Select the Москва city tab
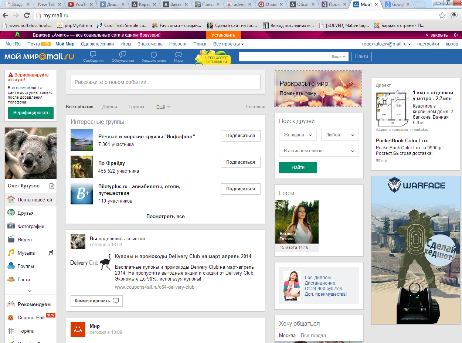The width and height of the screenshot is (462, 343). tap(287, 336)
